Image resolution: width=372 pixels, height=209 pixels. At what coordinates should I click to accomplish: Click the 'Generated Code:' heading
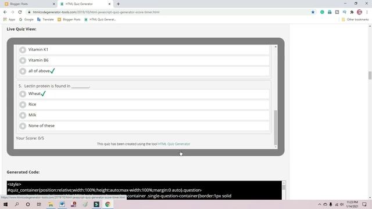[x=23, y=172]
